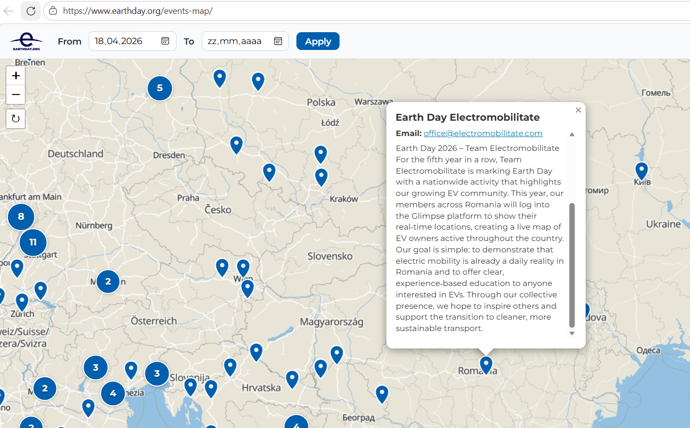The width and height of the screenshot is (690, 428).
Task: Select the event pin marker over Romania
Action: 486,365
